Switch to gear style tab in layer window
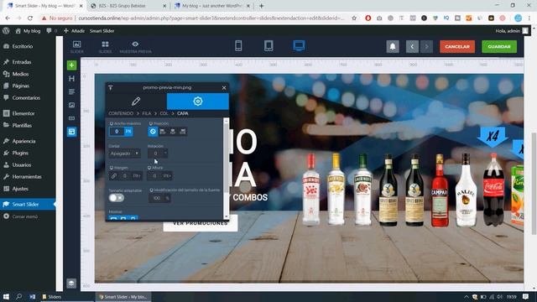Screen dimensions: 537x302 198,101
